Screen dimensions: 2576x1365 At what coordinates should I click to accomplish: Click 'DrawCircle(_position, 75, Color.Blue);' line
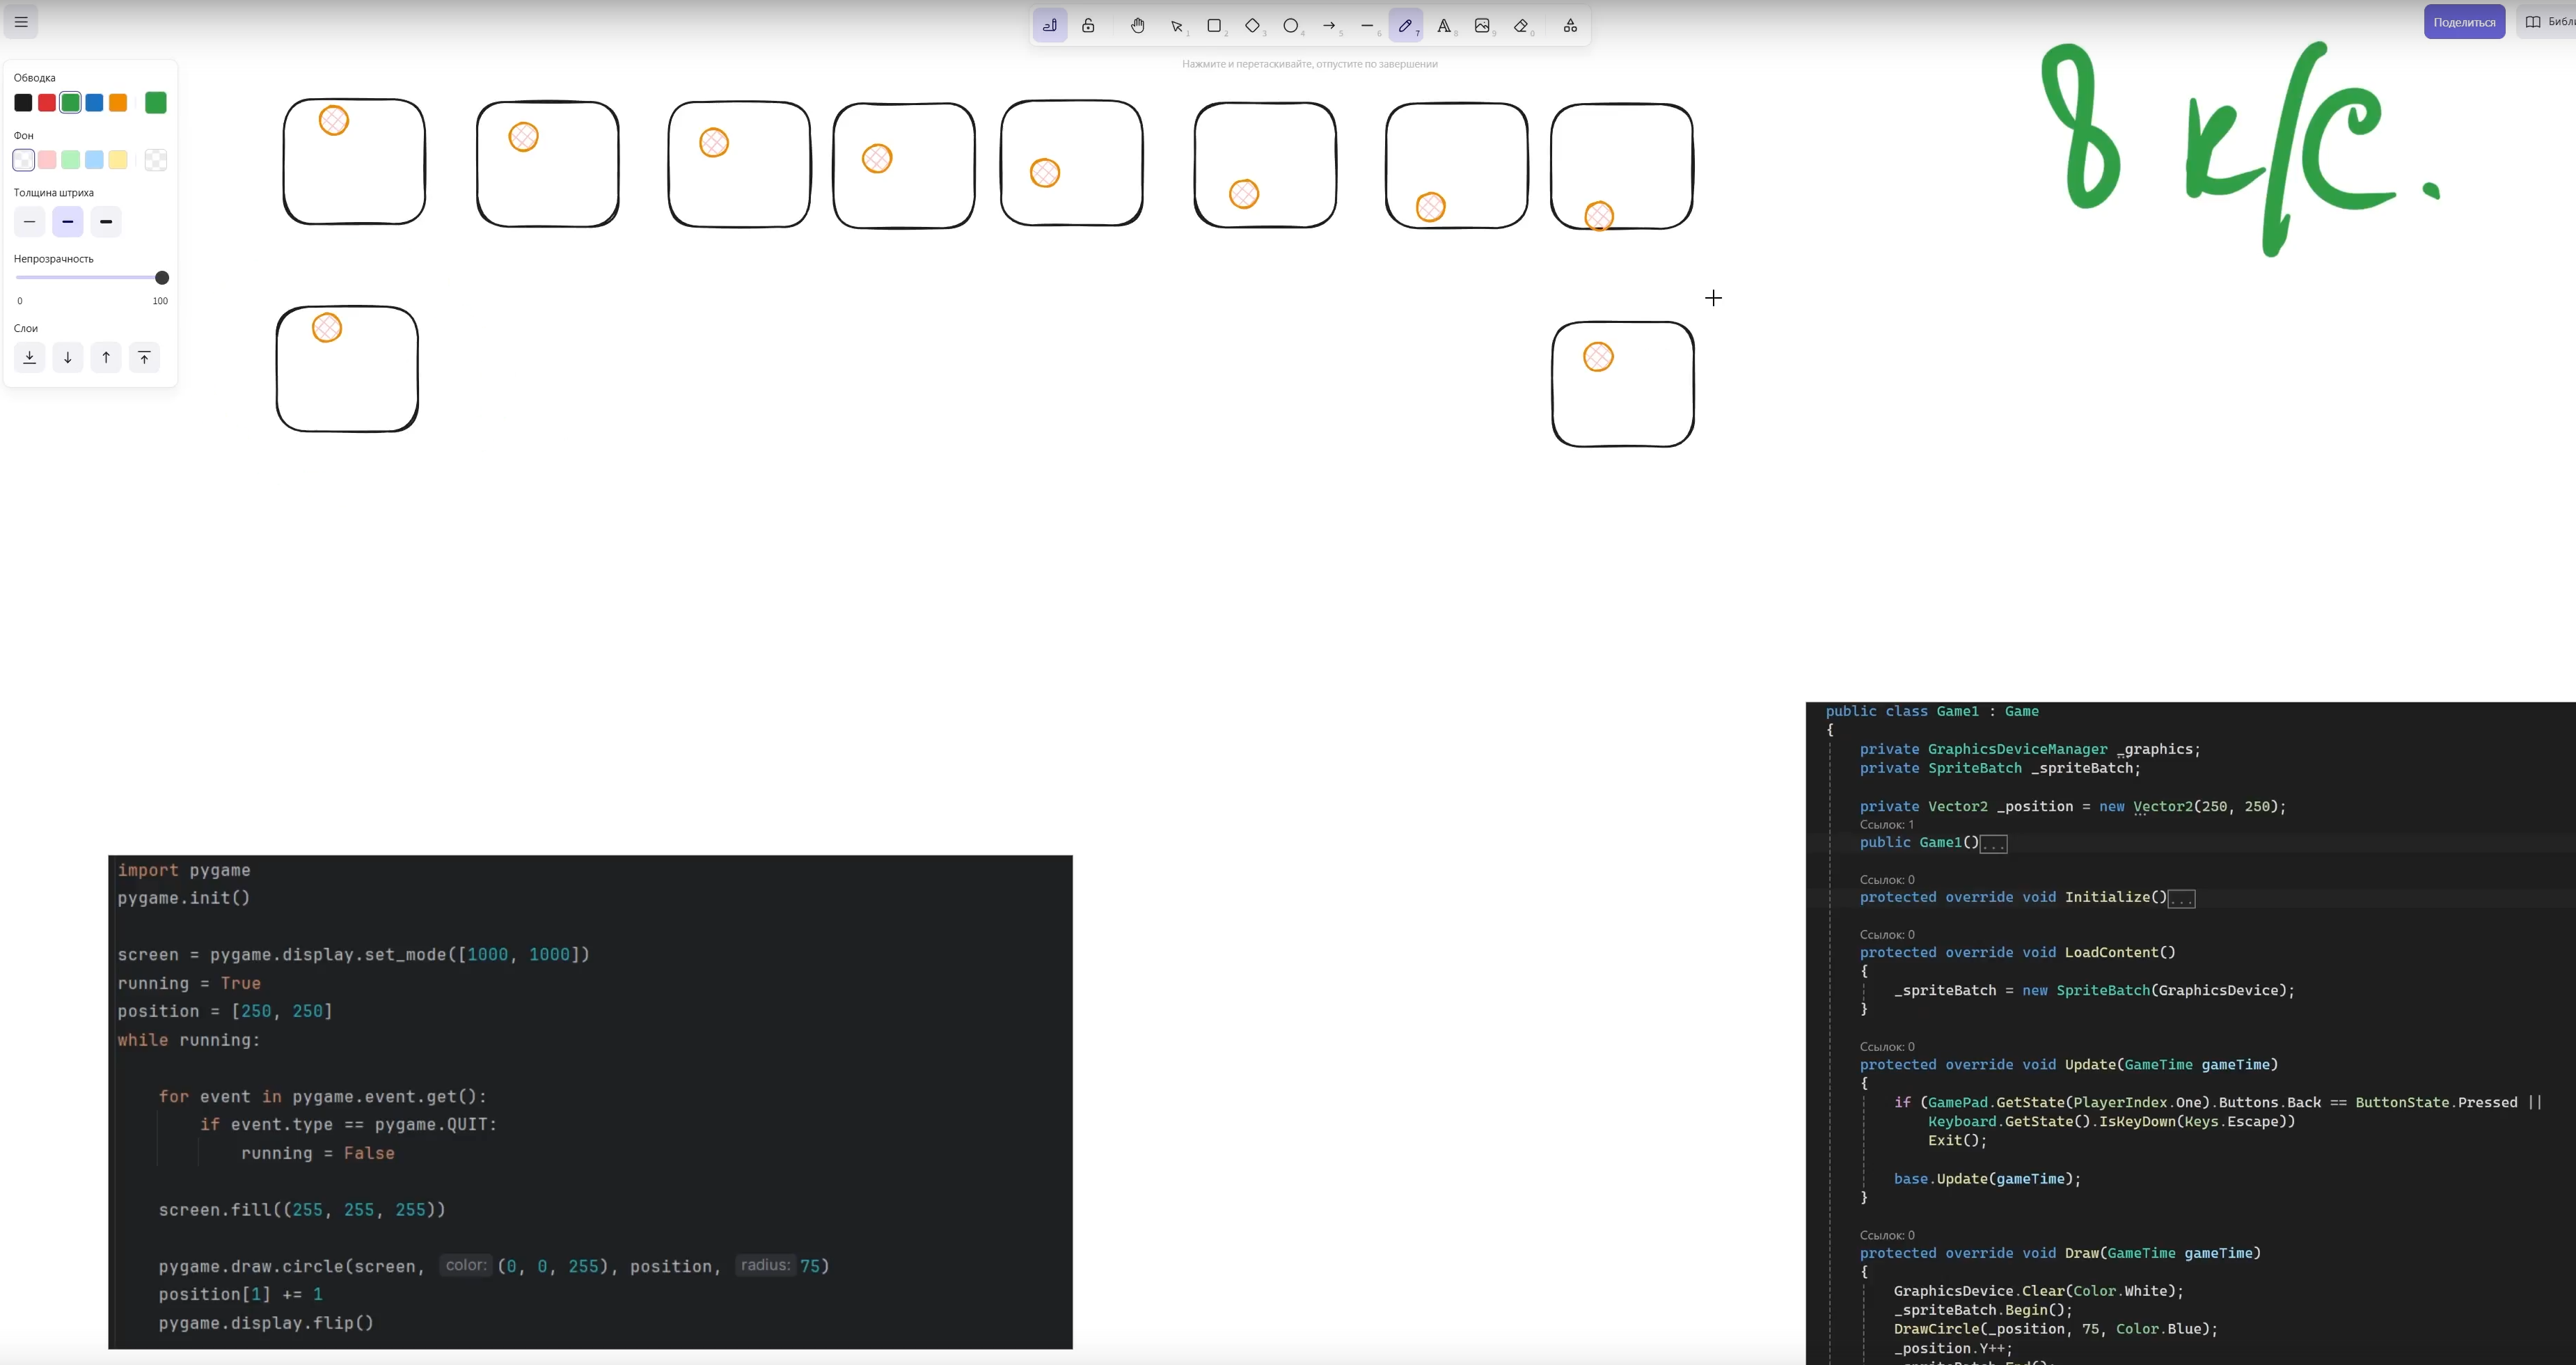(x=2055, y=1329)
